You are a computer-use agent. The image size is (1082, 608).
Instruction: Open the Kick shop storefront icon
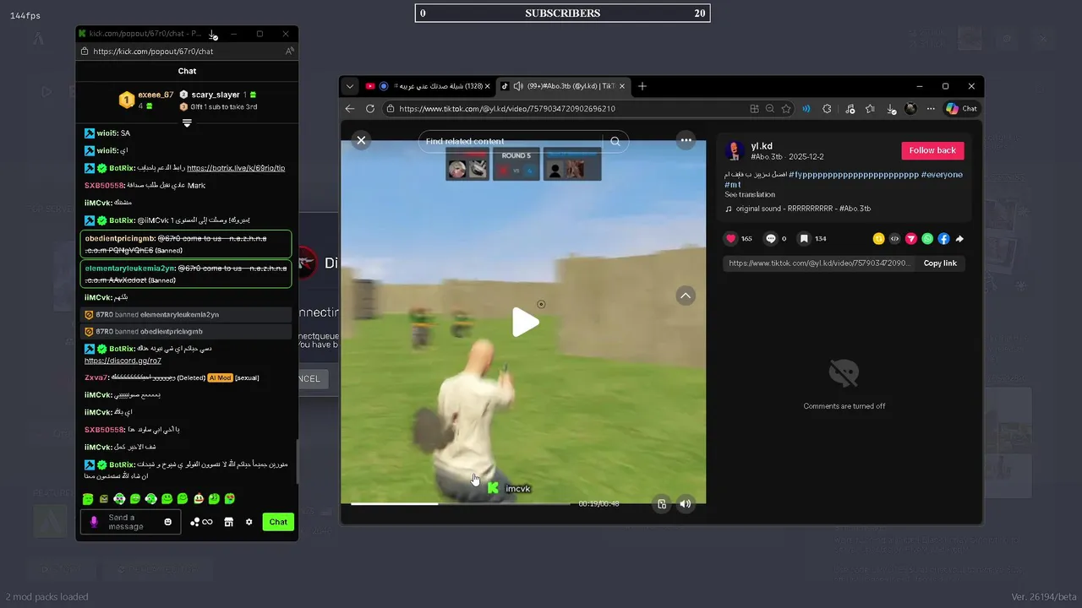[228, 522]
